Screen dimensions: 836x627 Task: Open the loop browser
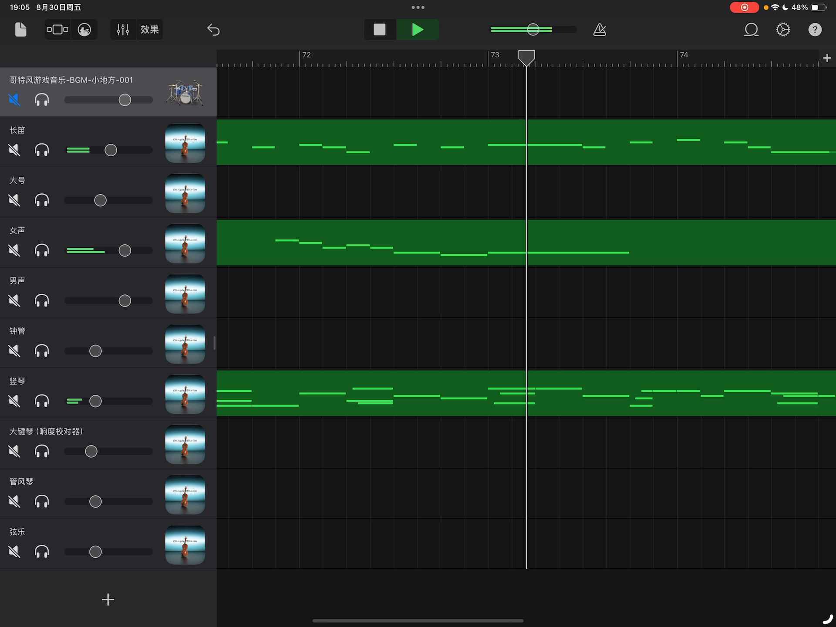pos(751,30)
